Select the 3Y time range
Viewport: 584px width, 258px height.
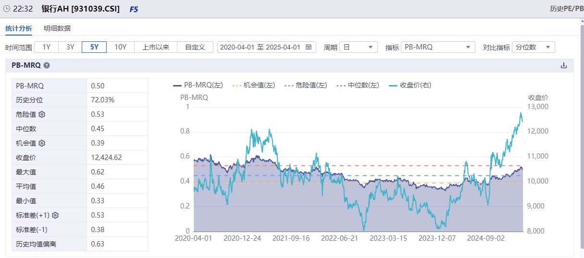point(70,47)
